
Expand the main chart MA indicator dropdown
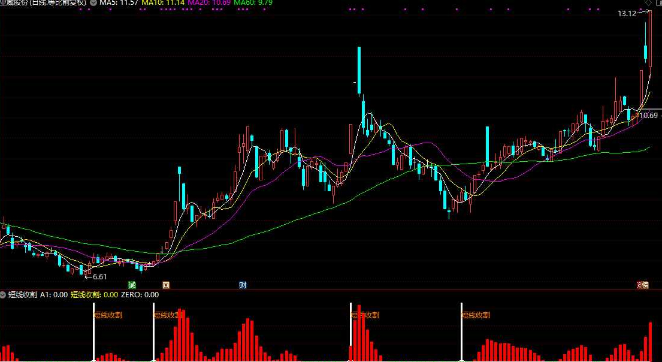[93, 2]
